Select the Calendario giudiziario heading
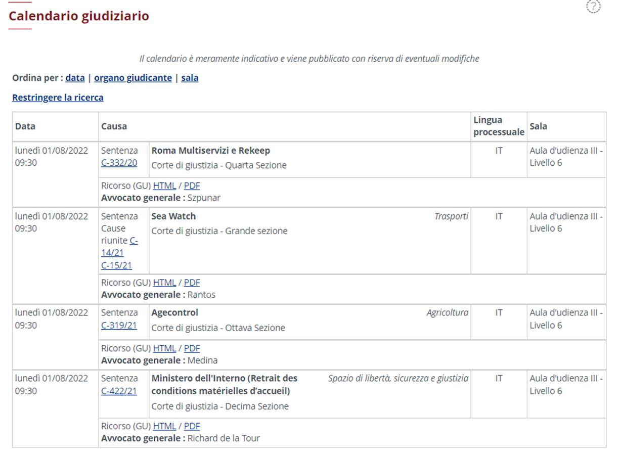The height and width of the screenshot is (456, 620). pyautogui.click(x=79, y=16)
